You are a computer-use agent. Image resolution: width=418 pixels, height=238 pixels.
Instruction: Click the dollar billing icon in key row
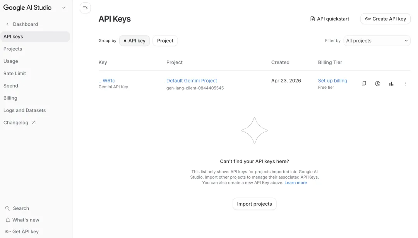pos(377,84)
